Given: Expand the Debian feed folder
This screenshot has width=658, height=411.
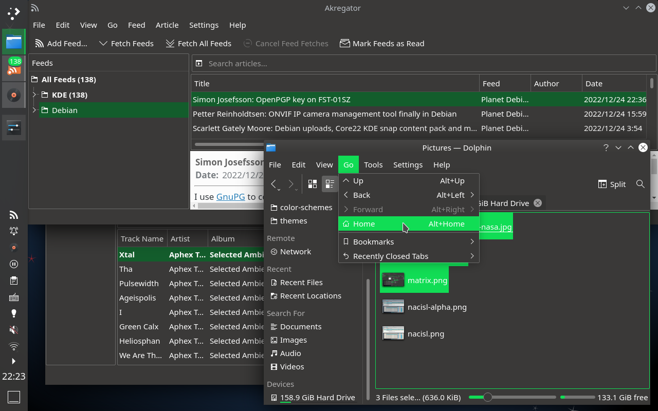Looking at the screenshot, I should pos(34,110).
